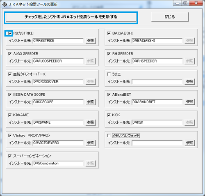Click 参照 button next to D:¥KIWAME
This screenshot has width=205, height=196.
click(91, 122)
